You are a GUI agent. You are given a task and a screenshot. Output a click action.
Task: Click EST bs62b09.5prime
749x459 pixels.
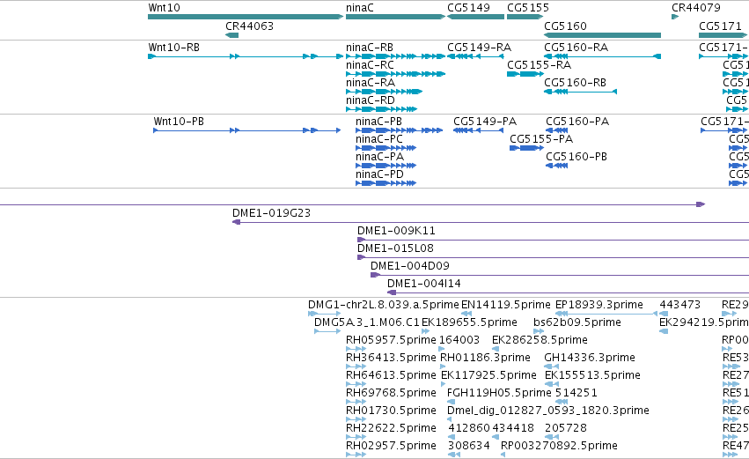[x=539, y=331]
